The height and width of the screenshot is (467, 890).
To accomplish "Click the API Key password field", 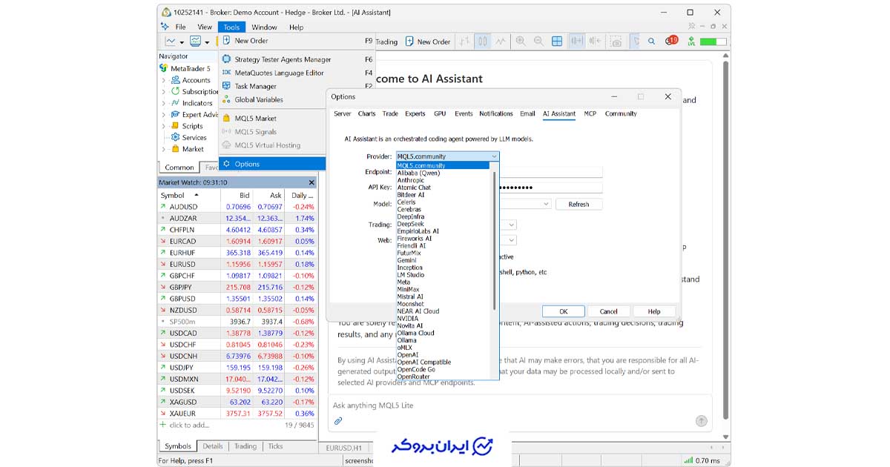I will [551, 188].
